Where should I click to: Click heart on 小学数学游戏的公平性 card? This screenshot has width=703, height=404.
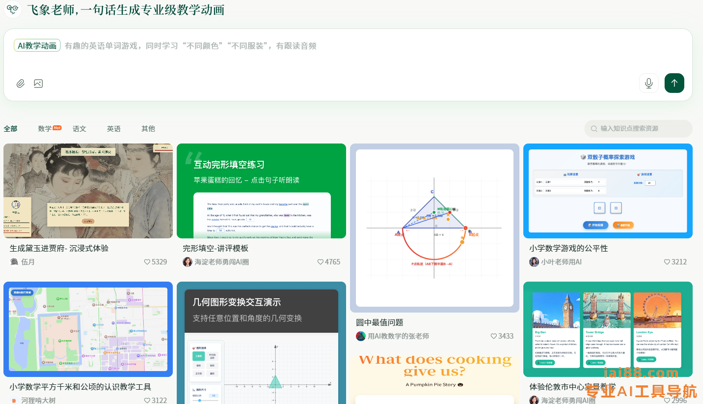667,262
